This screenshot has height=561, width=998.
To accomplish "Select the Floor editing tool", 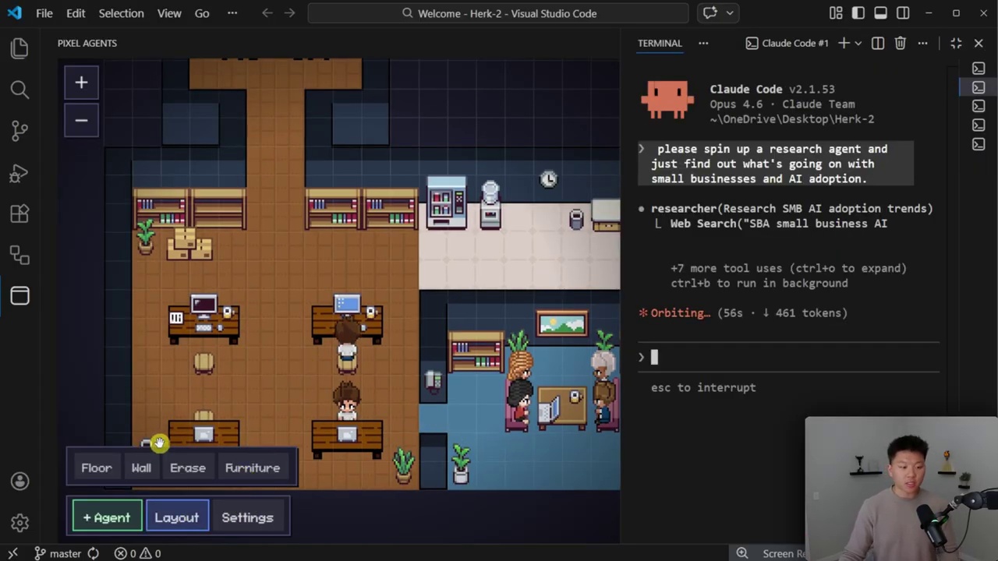I will tap(97, 467).
